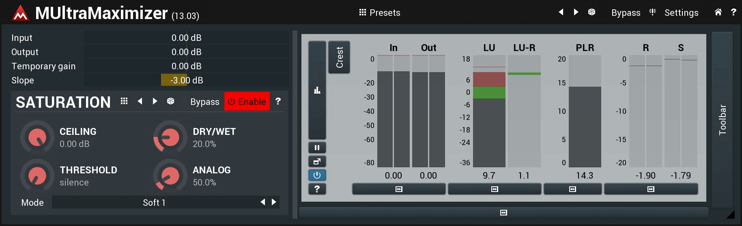The image size is (742, 226).
Task: Click the meters help question mark button
Action: pos(317,189)
